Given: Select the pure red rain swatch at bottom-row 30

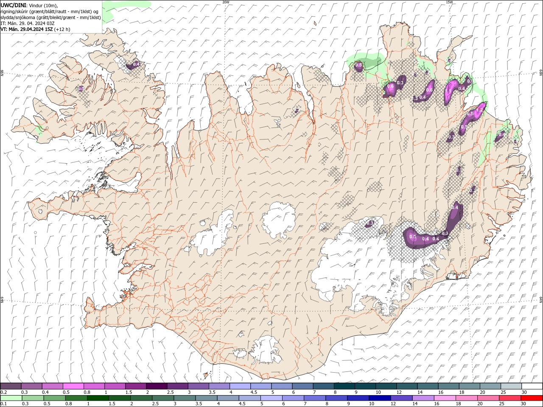Looking at the screenshot, I should pos(531,398).
